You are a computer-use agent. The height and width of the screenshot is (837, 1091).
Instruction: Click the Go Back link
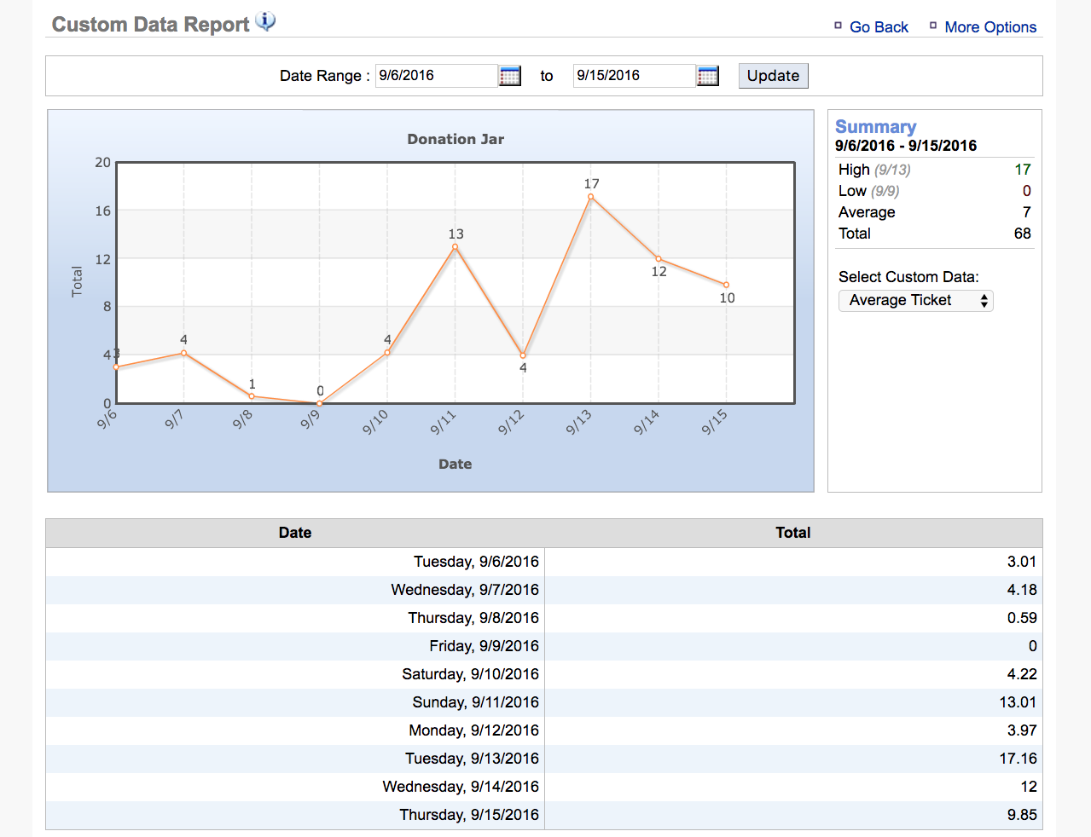[879, 27]
